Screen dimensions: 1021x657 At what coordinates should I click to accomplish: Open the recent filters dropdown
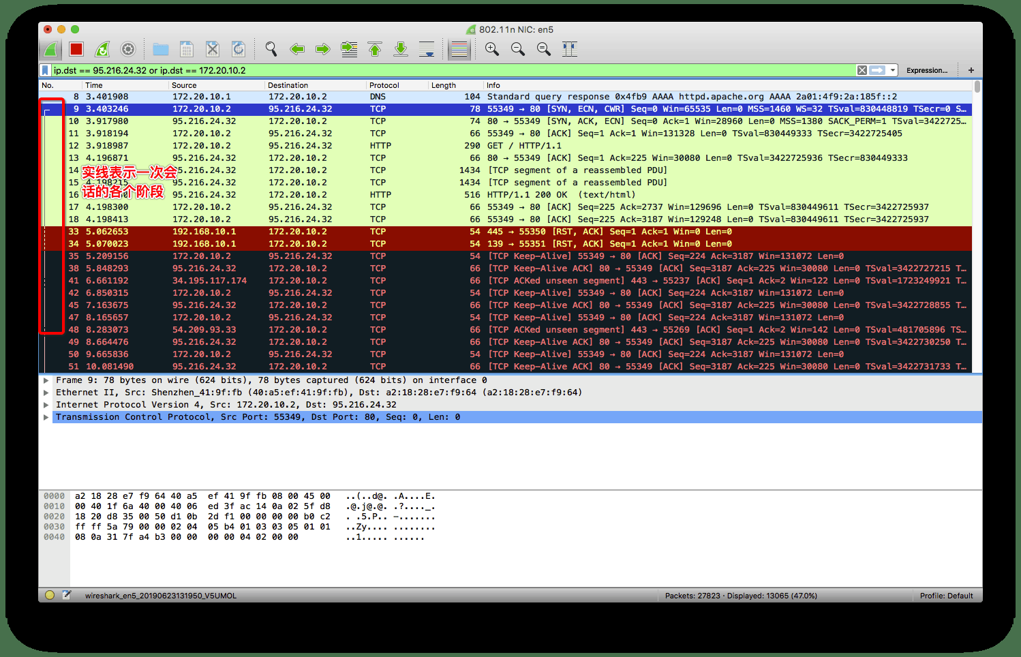(x=892, y=70)
